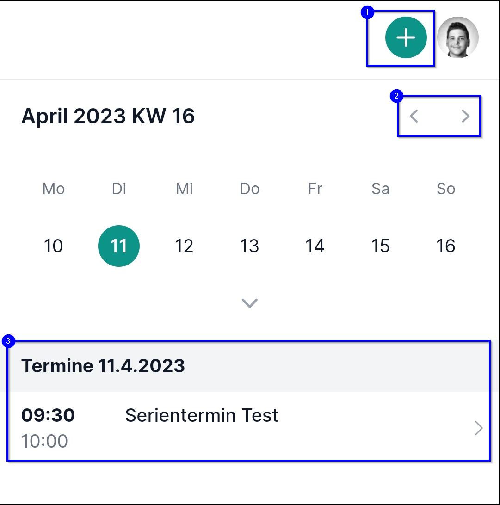
Task: Select Sunday the 16th
Action: click(x=446, y=246)
